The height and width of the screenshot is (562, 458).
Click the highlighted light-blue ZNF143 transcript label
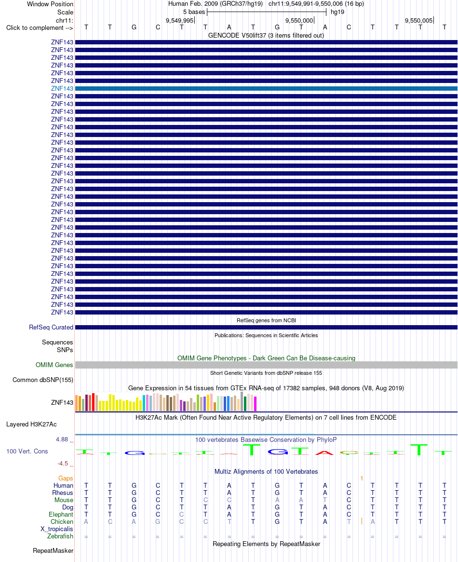(x=62, y=89)
